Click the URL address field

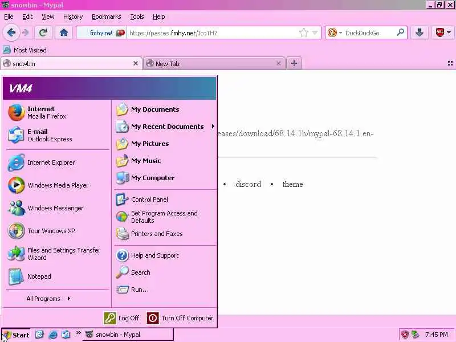pos(212,33)
